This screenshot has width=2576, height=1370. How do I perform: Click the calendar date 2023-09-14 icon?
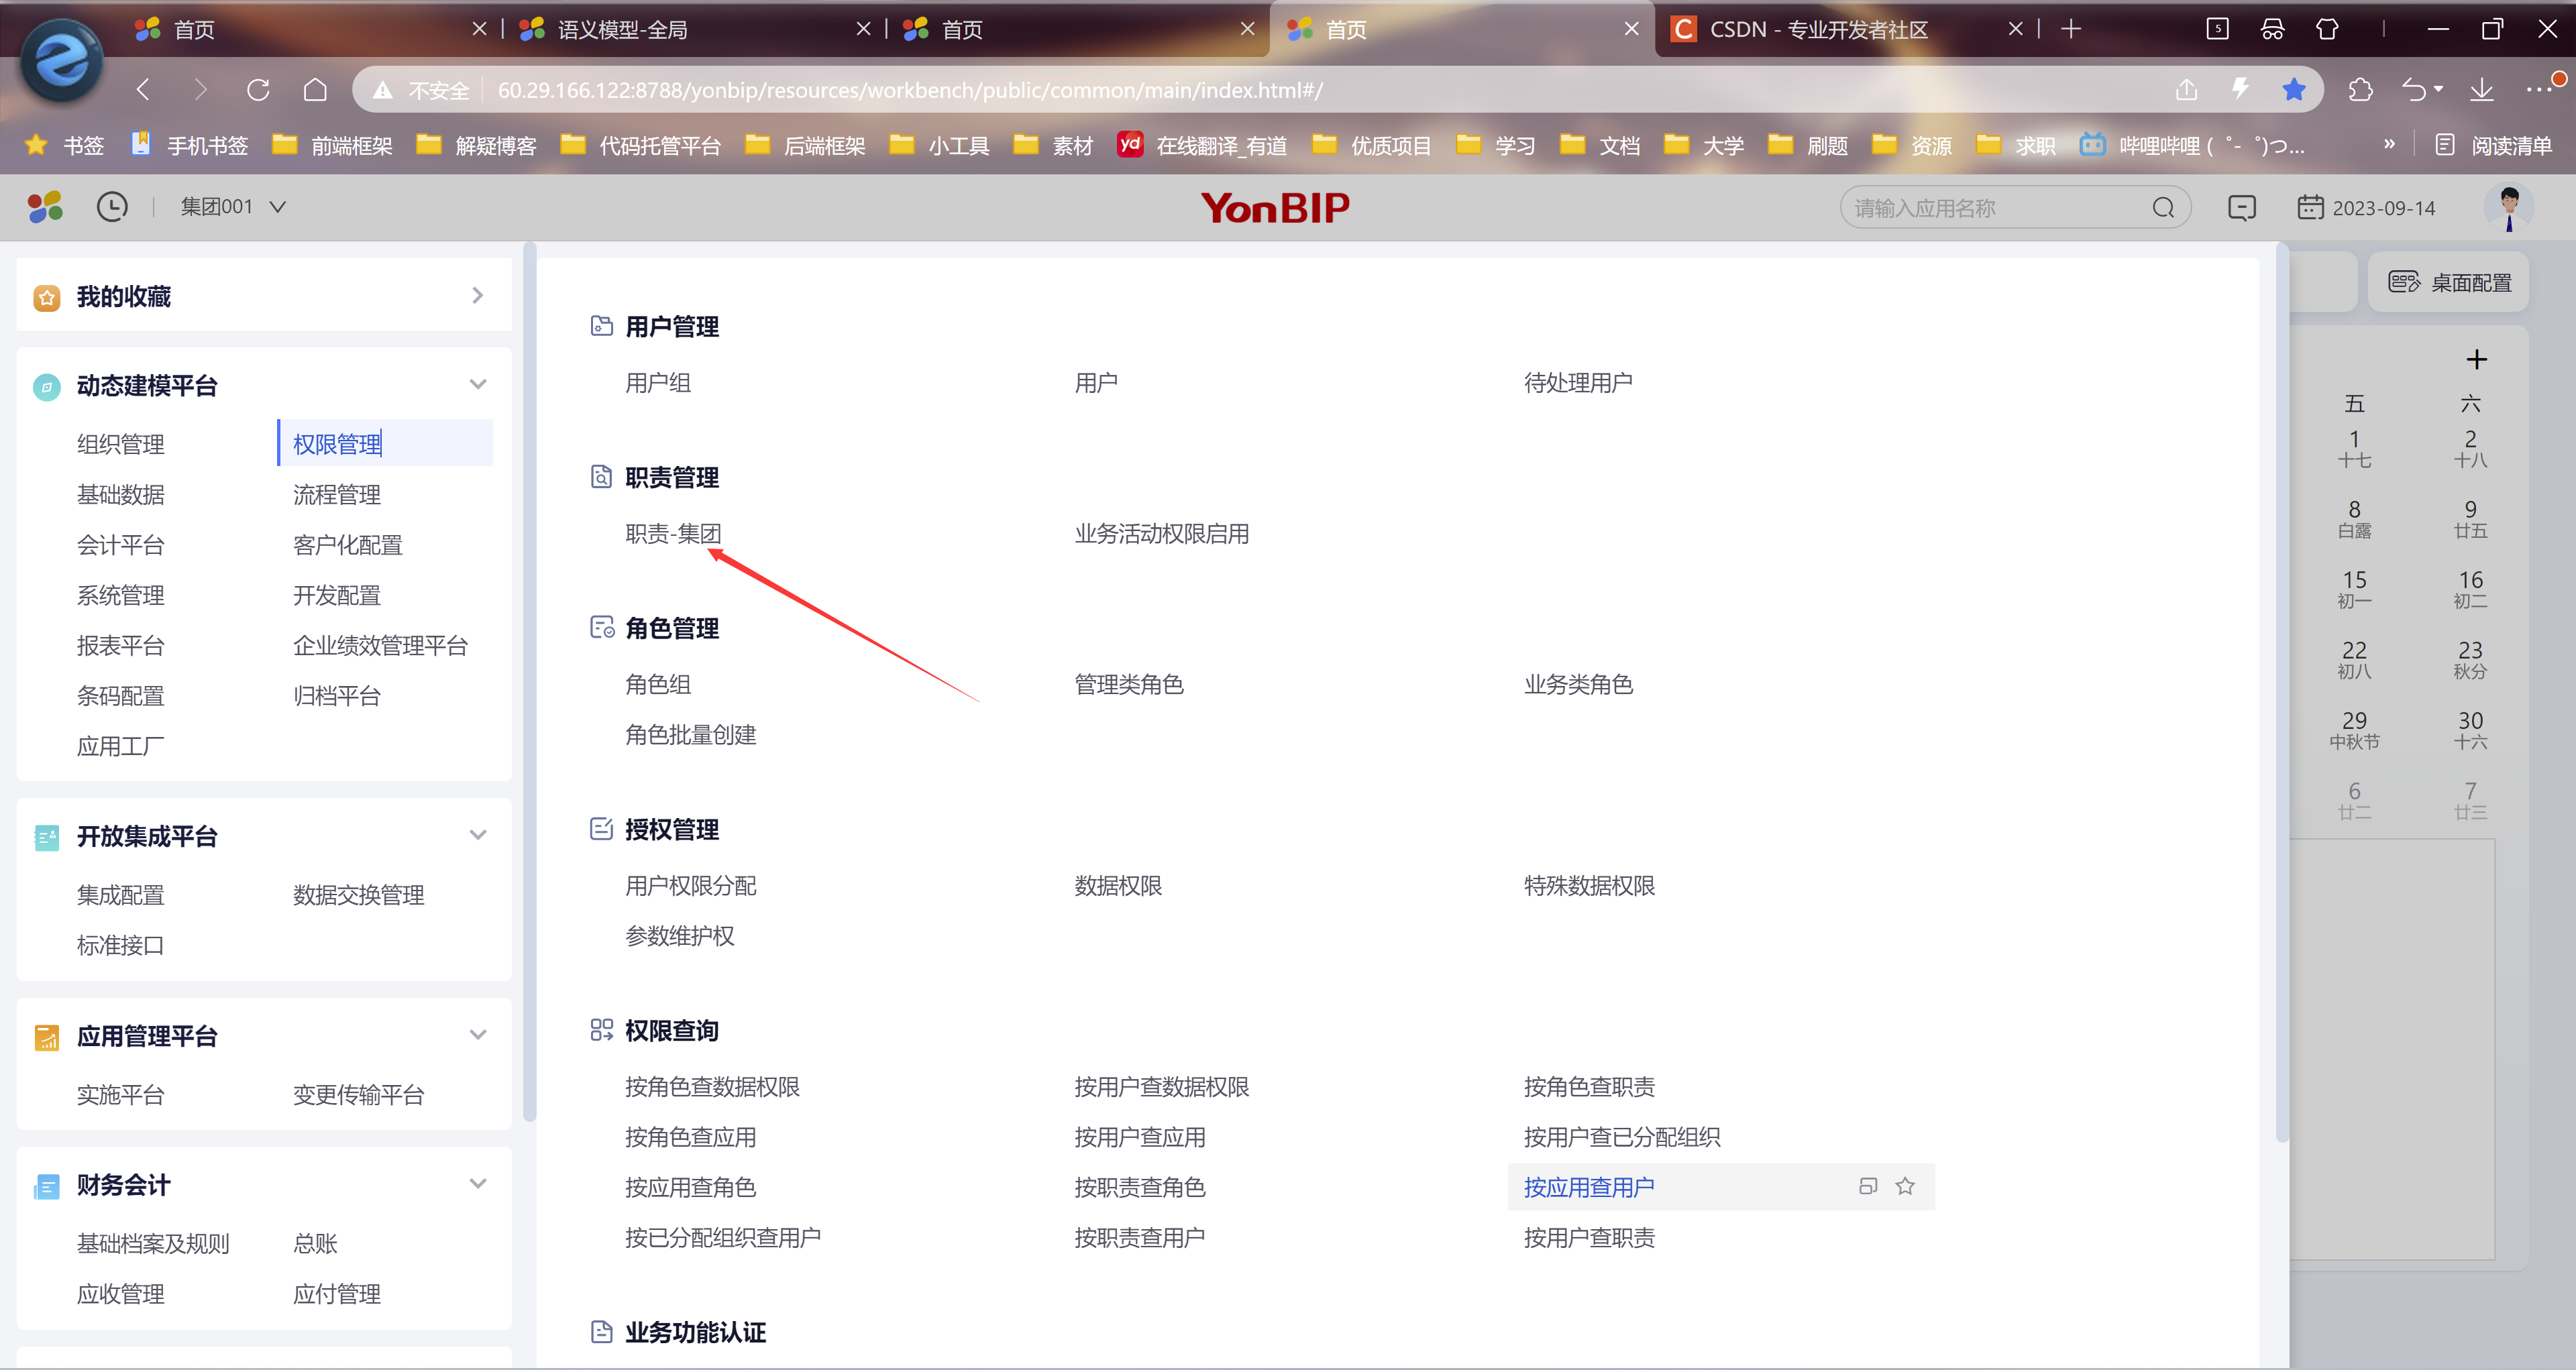click(2310, 208)
